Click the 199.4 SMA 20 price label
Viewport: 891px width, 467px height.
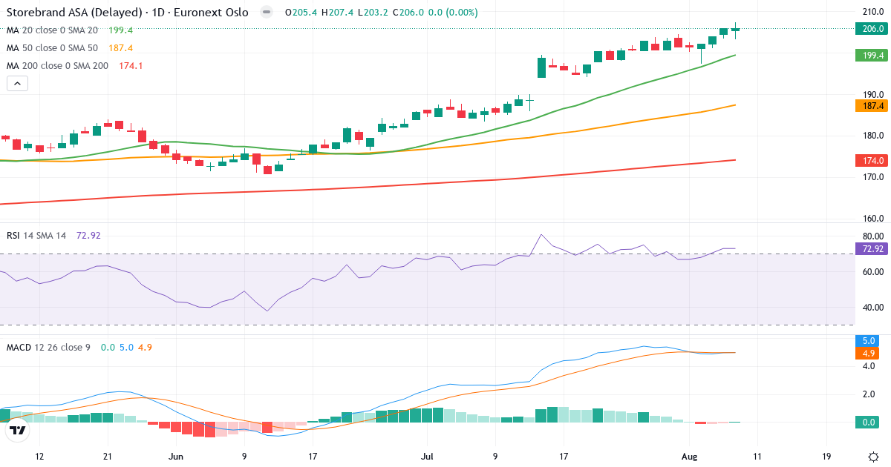(870, 56)
